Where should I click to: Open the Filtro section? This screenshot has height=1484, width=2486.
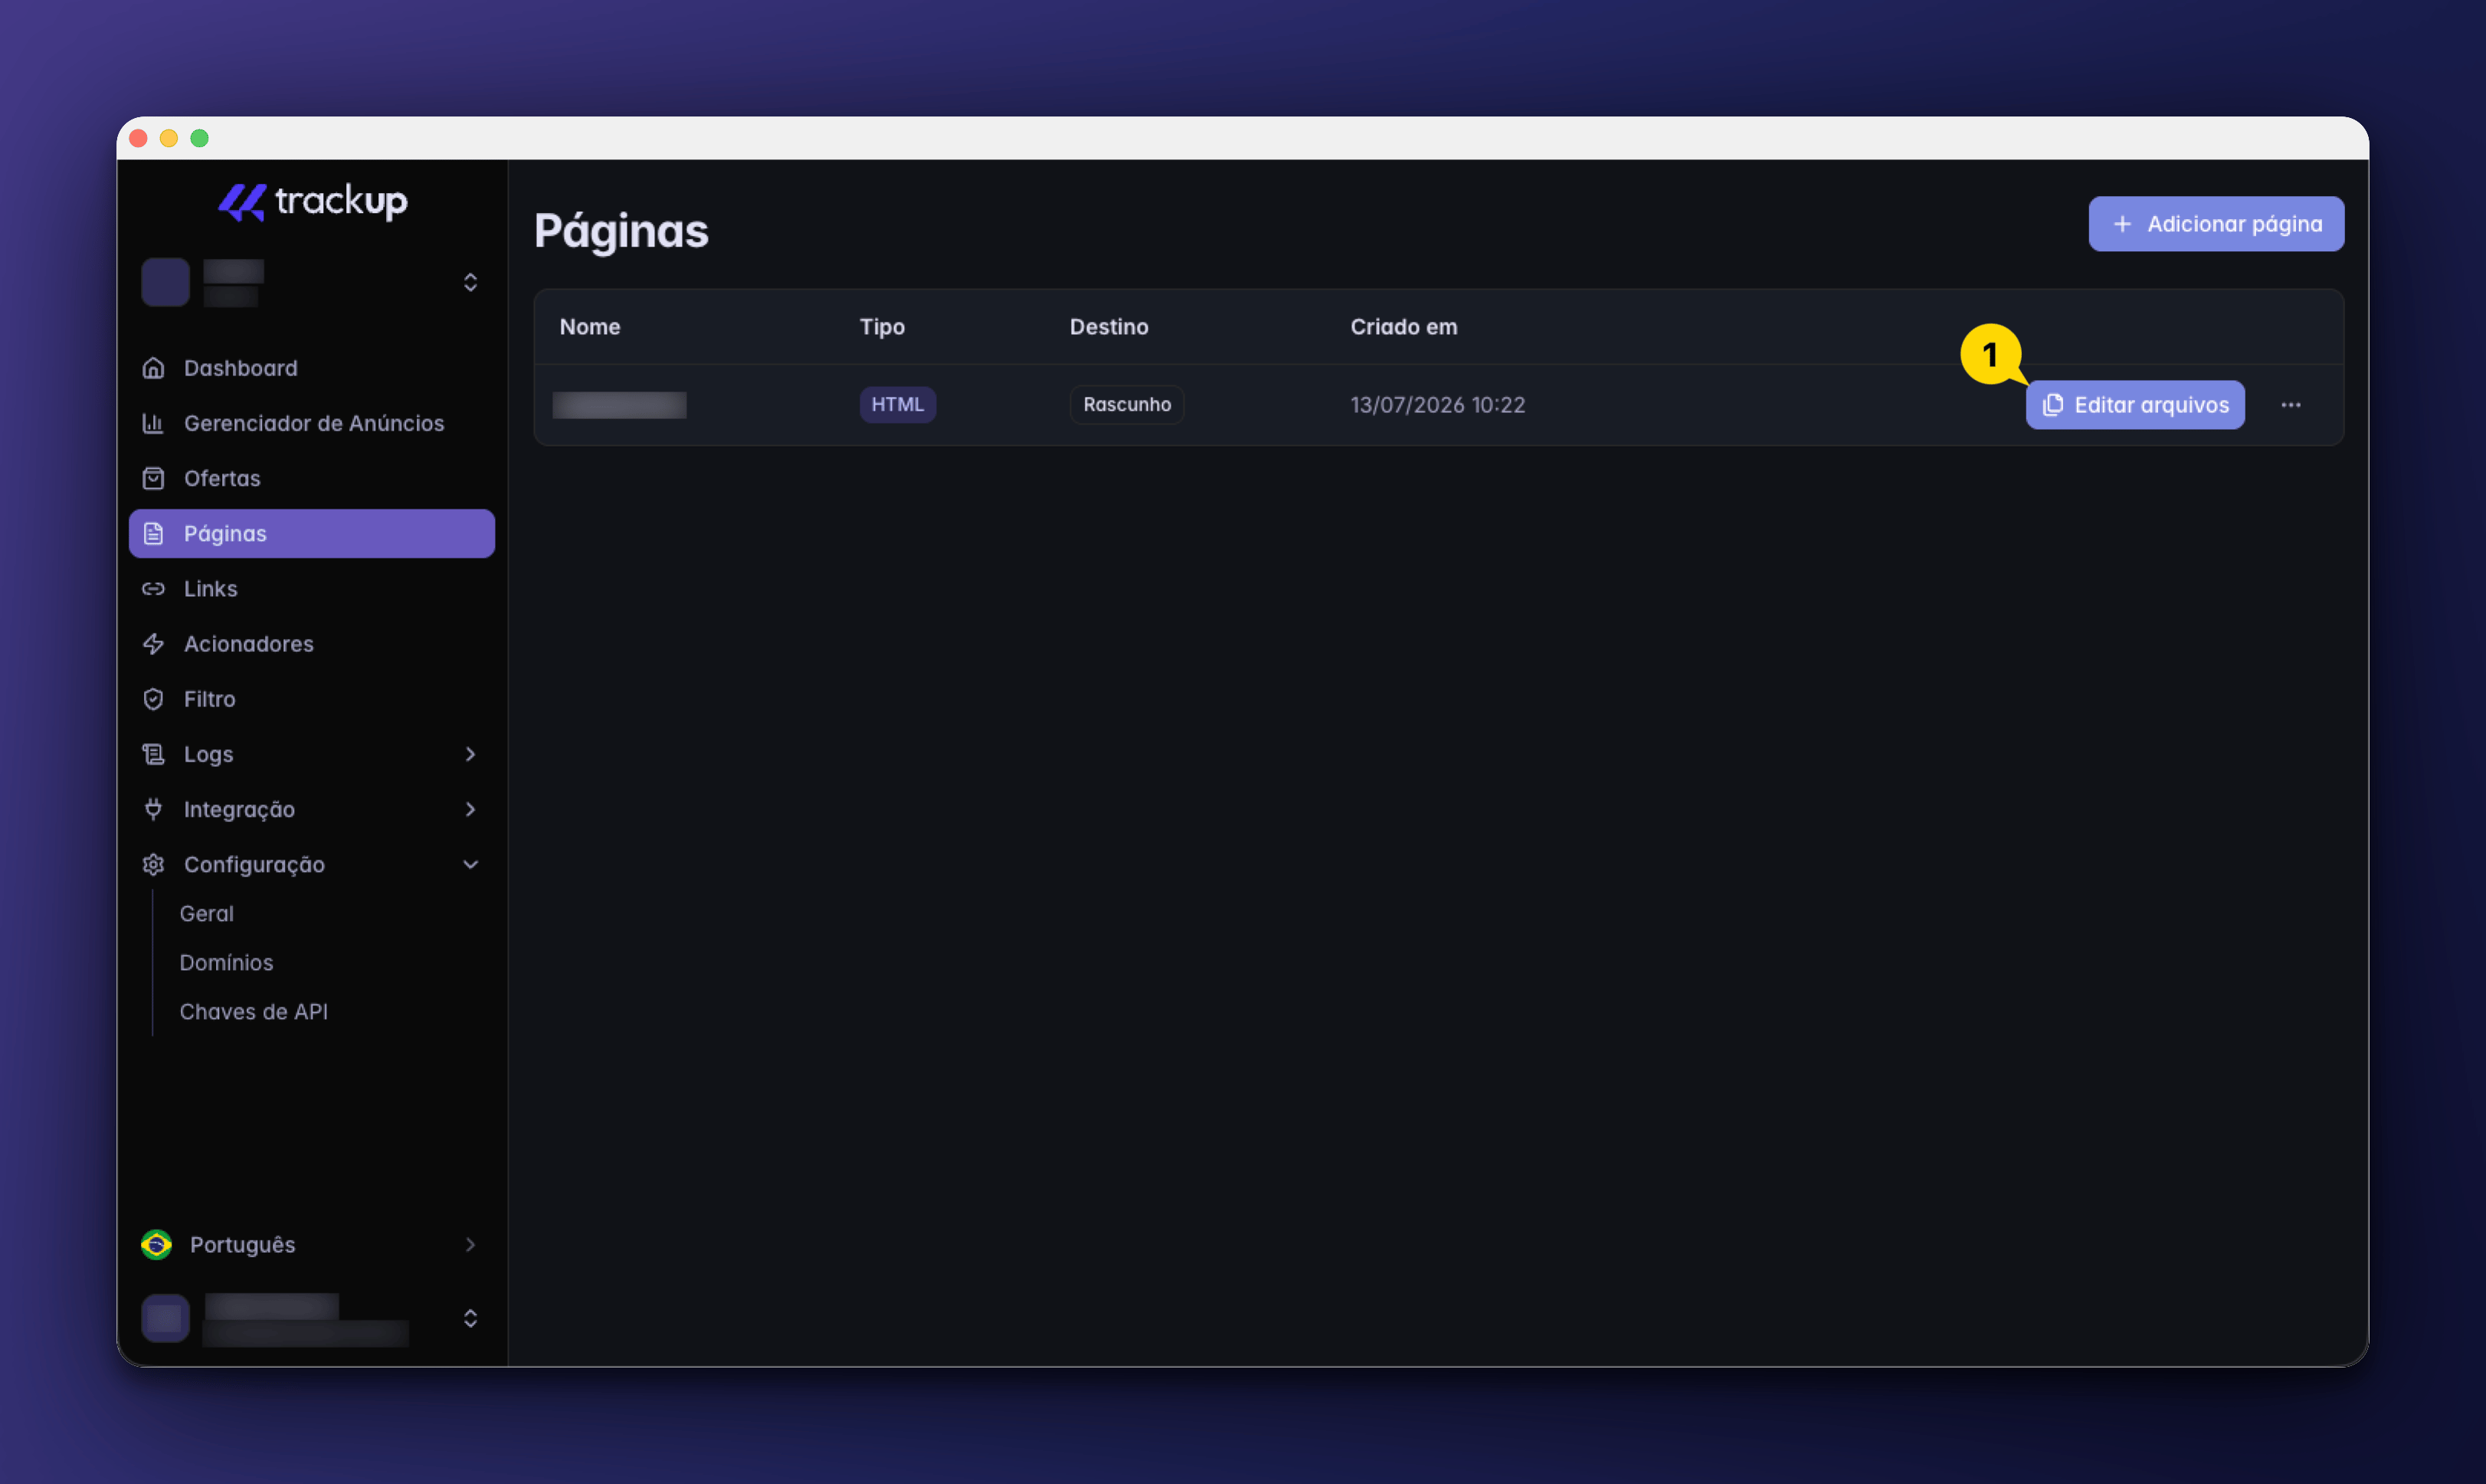click(312, 698)
